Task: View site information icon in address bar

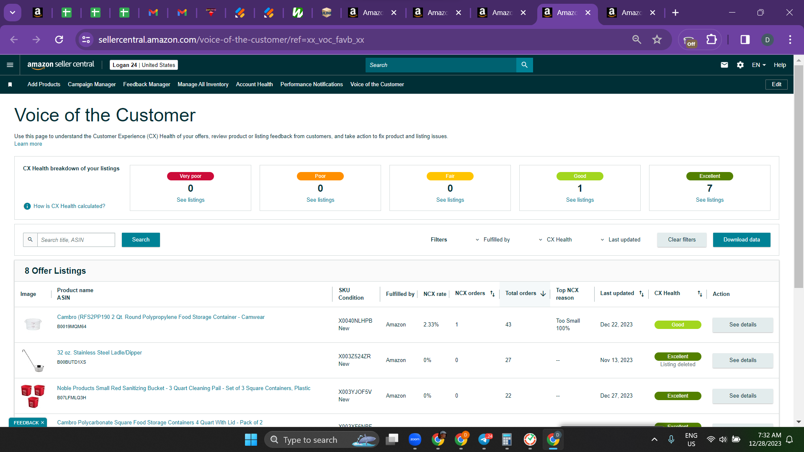Action: pyautogui.click(x=86, y=40)
